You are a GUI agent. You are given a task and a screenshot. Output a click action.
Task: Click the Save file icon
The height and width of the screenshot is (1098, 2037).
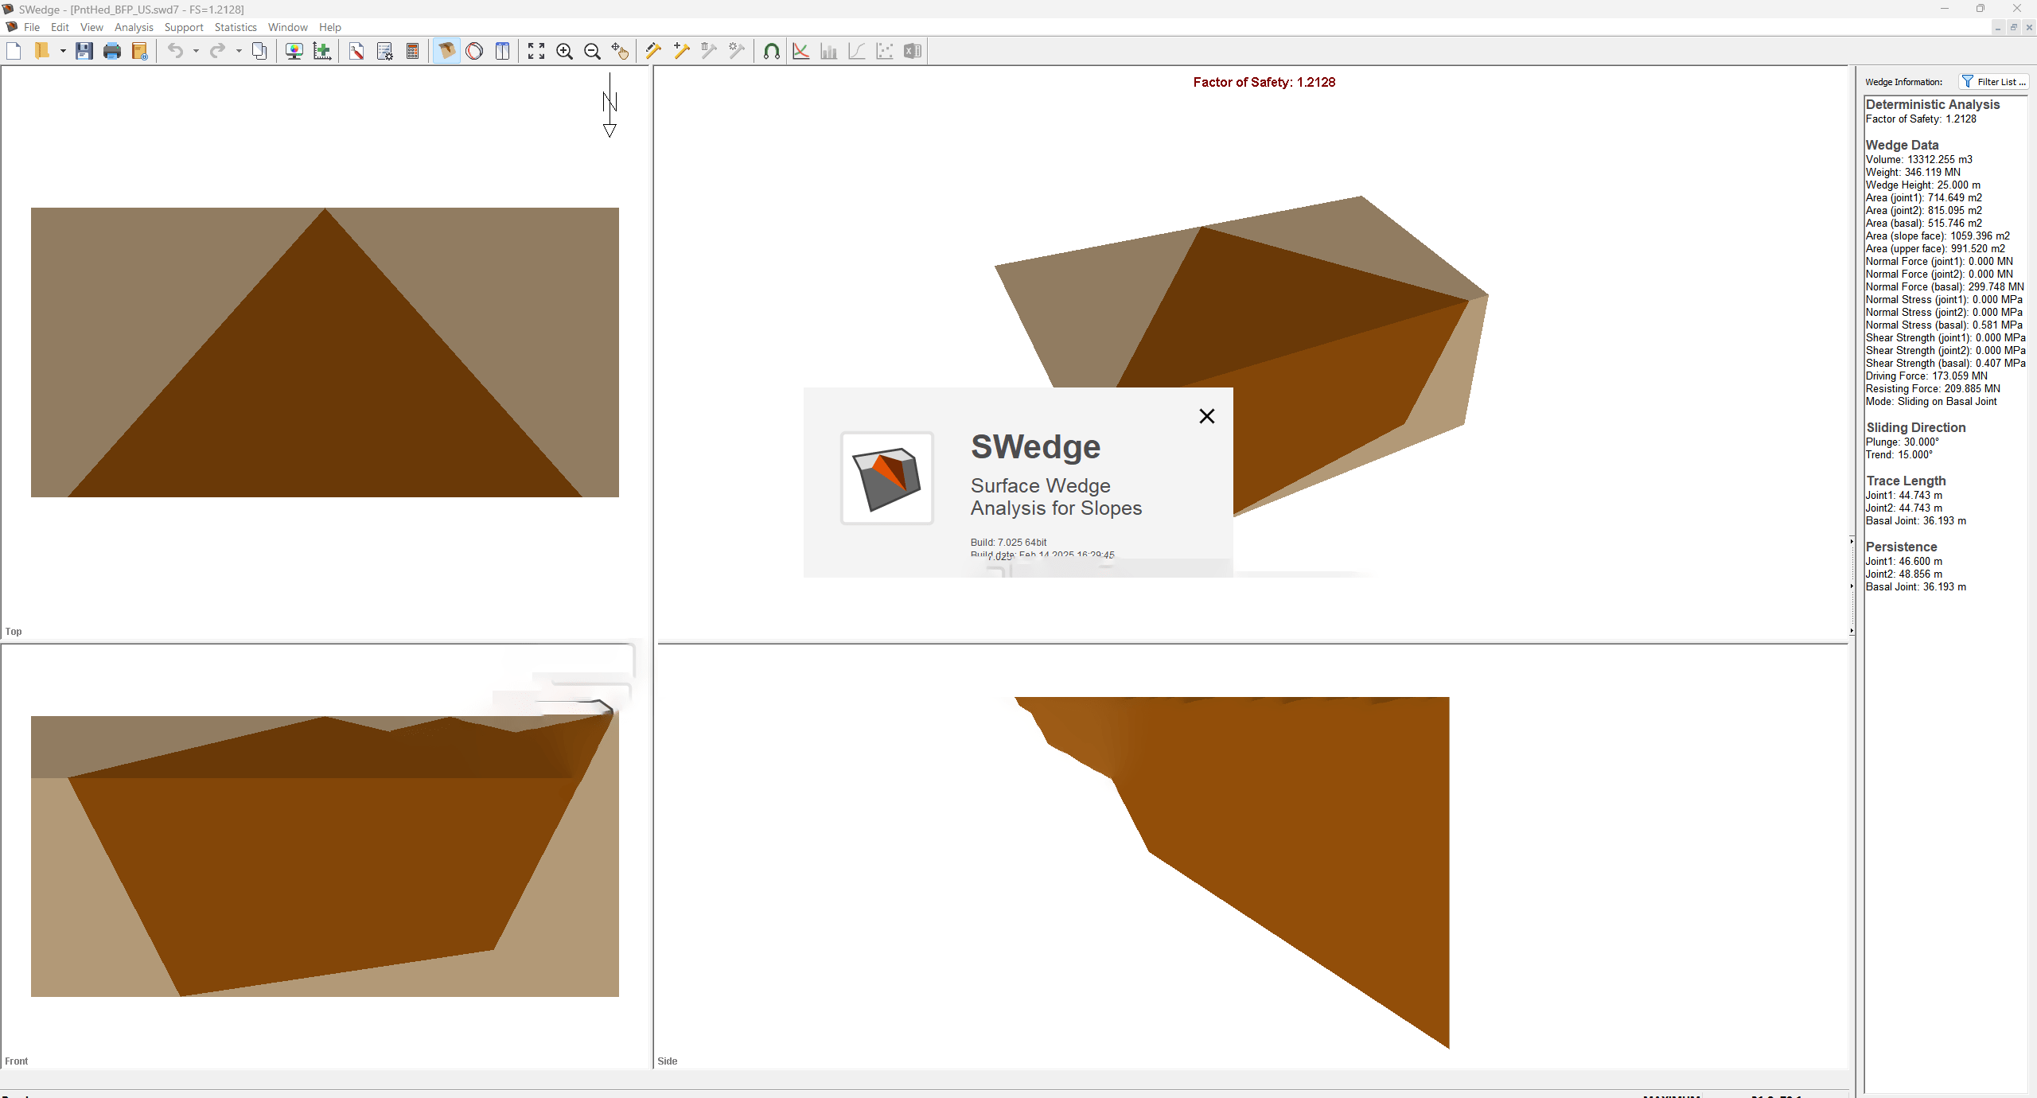84,52
